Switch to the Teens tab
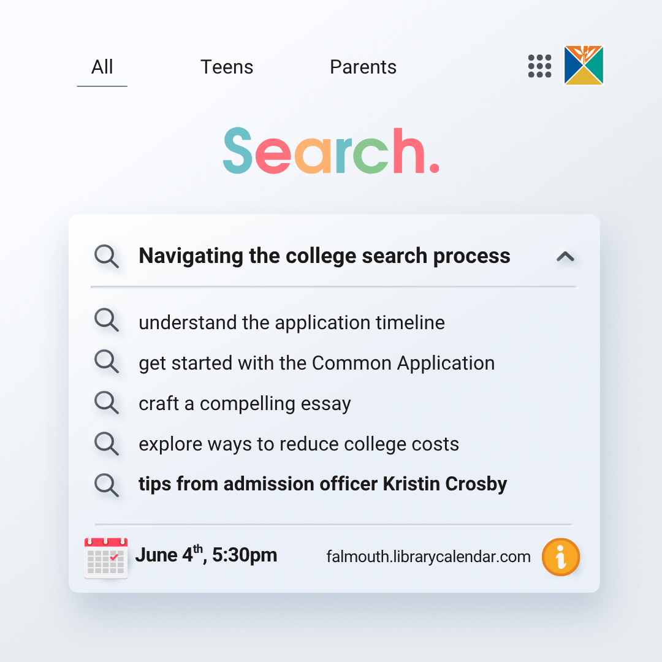This screenshot has width=662, height=662. point(227,67)
